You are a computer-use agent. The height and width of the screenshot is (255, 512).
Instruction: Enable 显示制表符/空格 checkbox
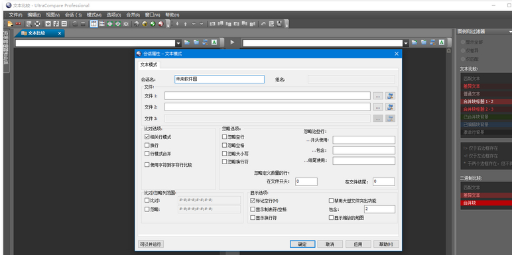pos(253,209)
